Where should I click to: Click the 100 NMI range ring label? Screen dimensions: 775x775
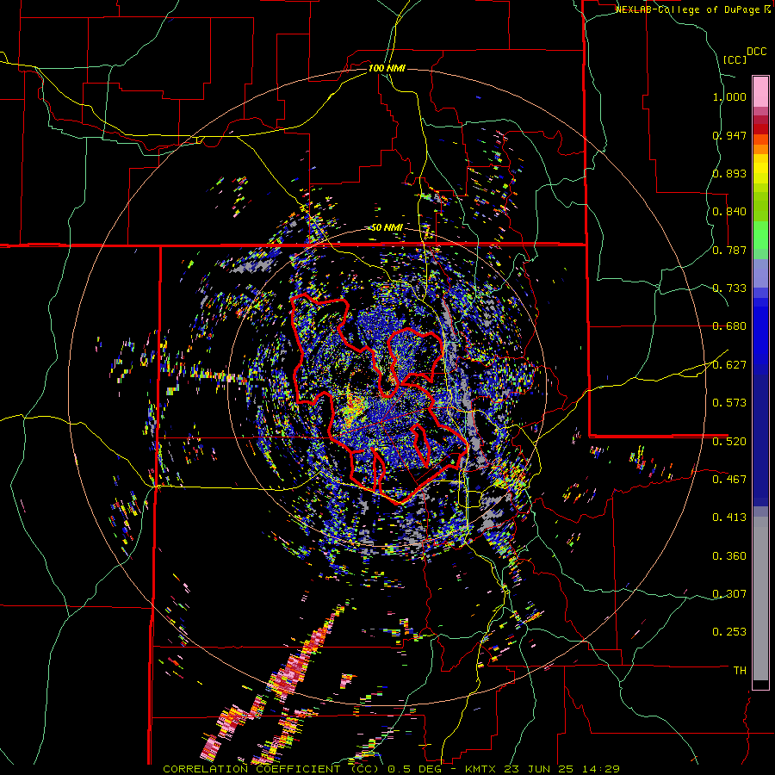pos(387,68)
